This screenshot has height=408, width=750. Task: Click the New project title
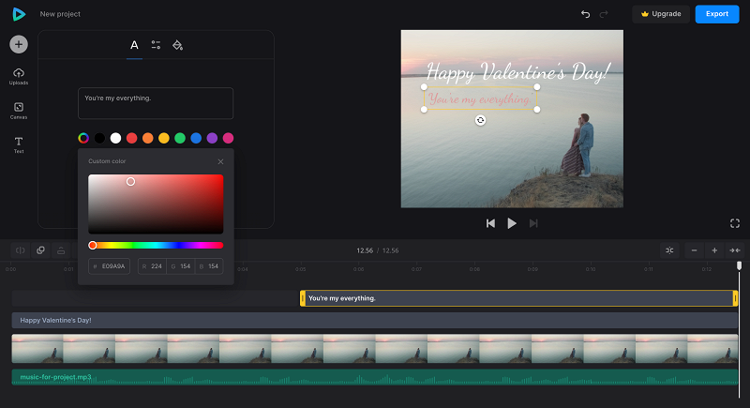(x=60, y=14)
